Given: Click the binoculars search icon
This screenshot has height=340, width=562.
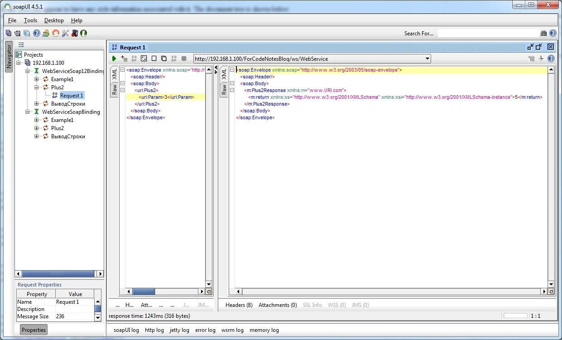Looking at the screenshot, I should click(x=543, y=33).
